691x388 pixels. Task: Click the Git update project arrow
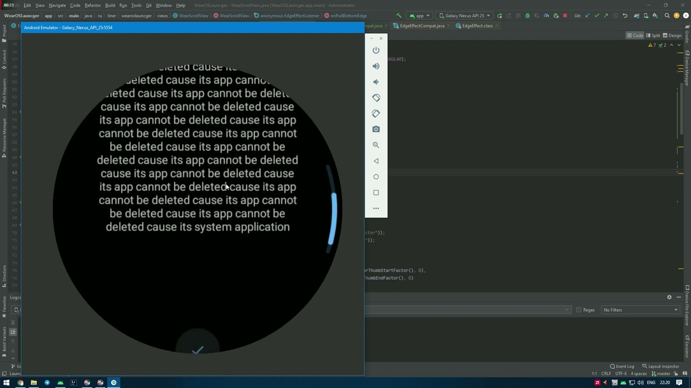[587, 16]
